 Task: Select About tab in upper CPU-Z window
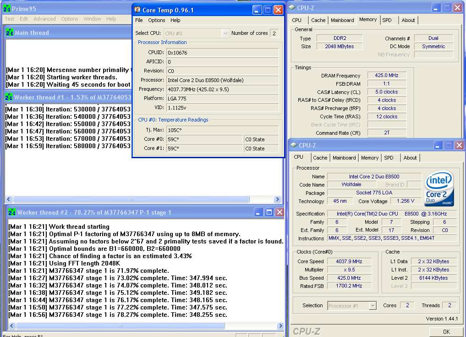(x=408, y=20)
